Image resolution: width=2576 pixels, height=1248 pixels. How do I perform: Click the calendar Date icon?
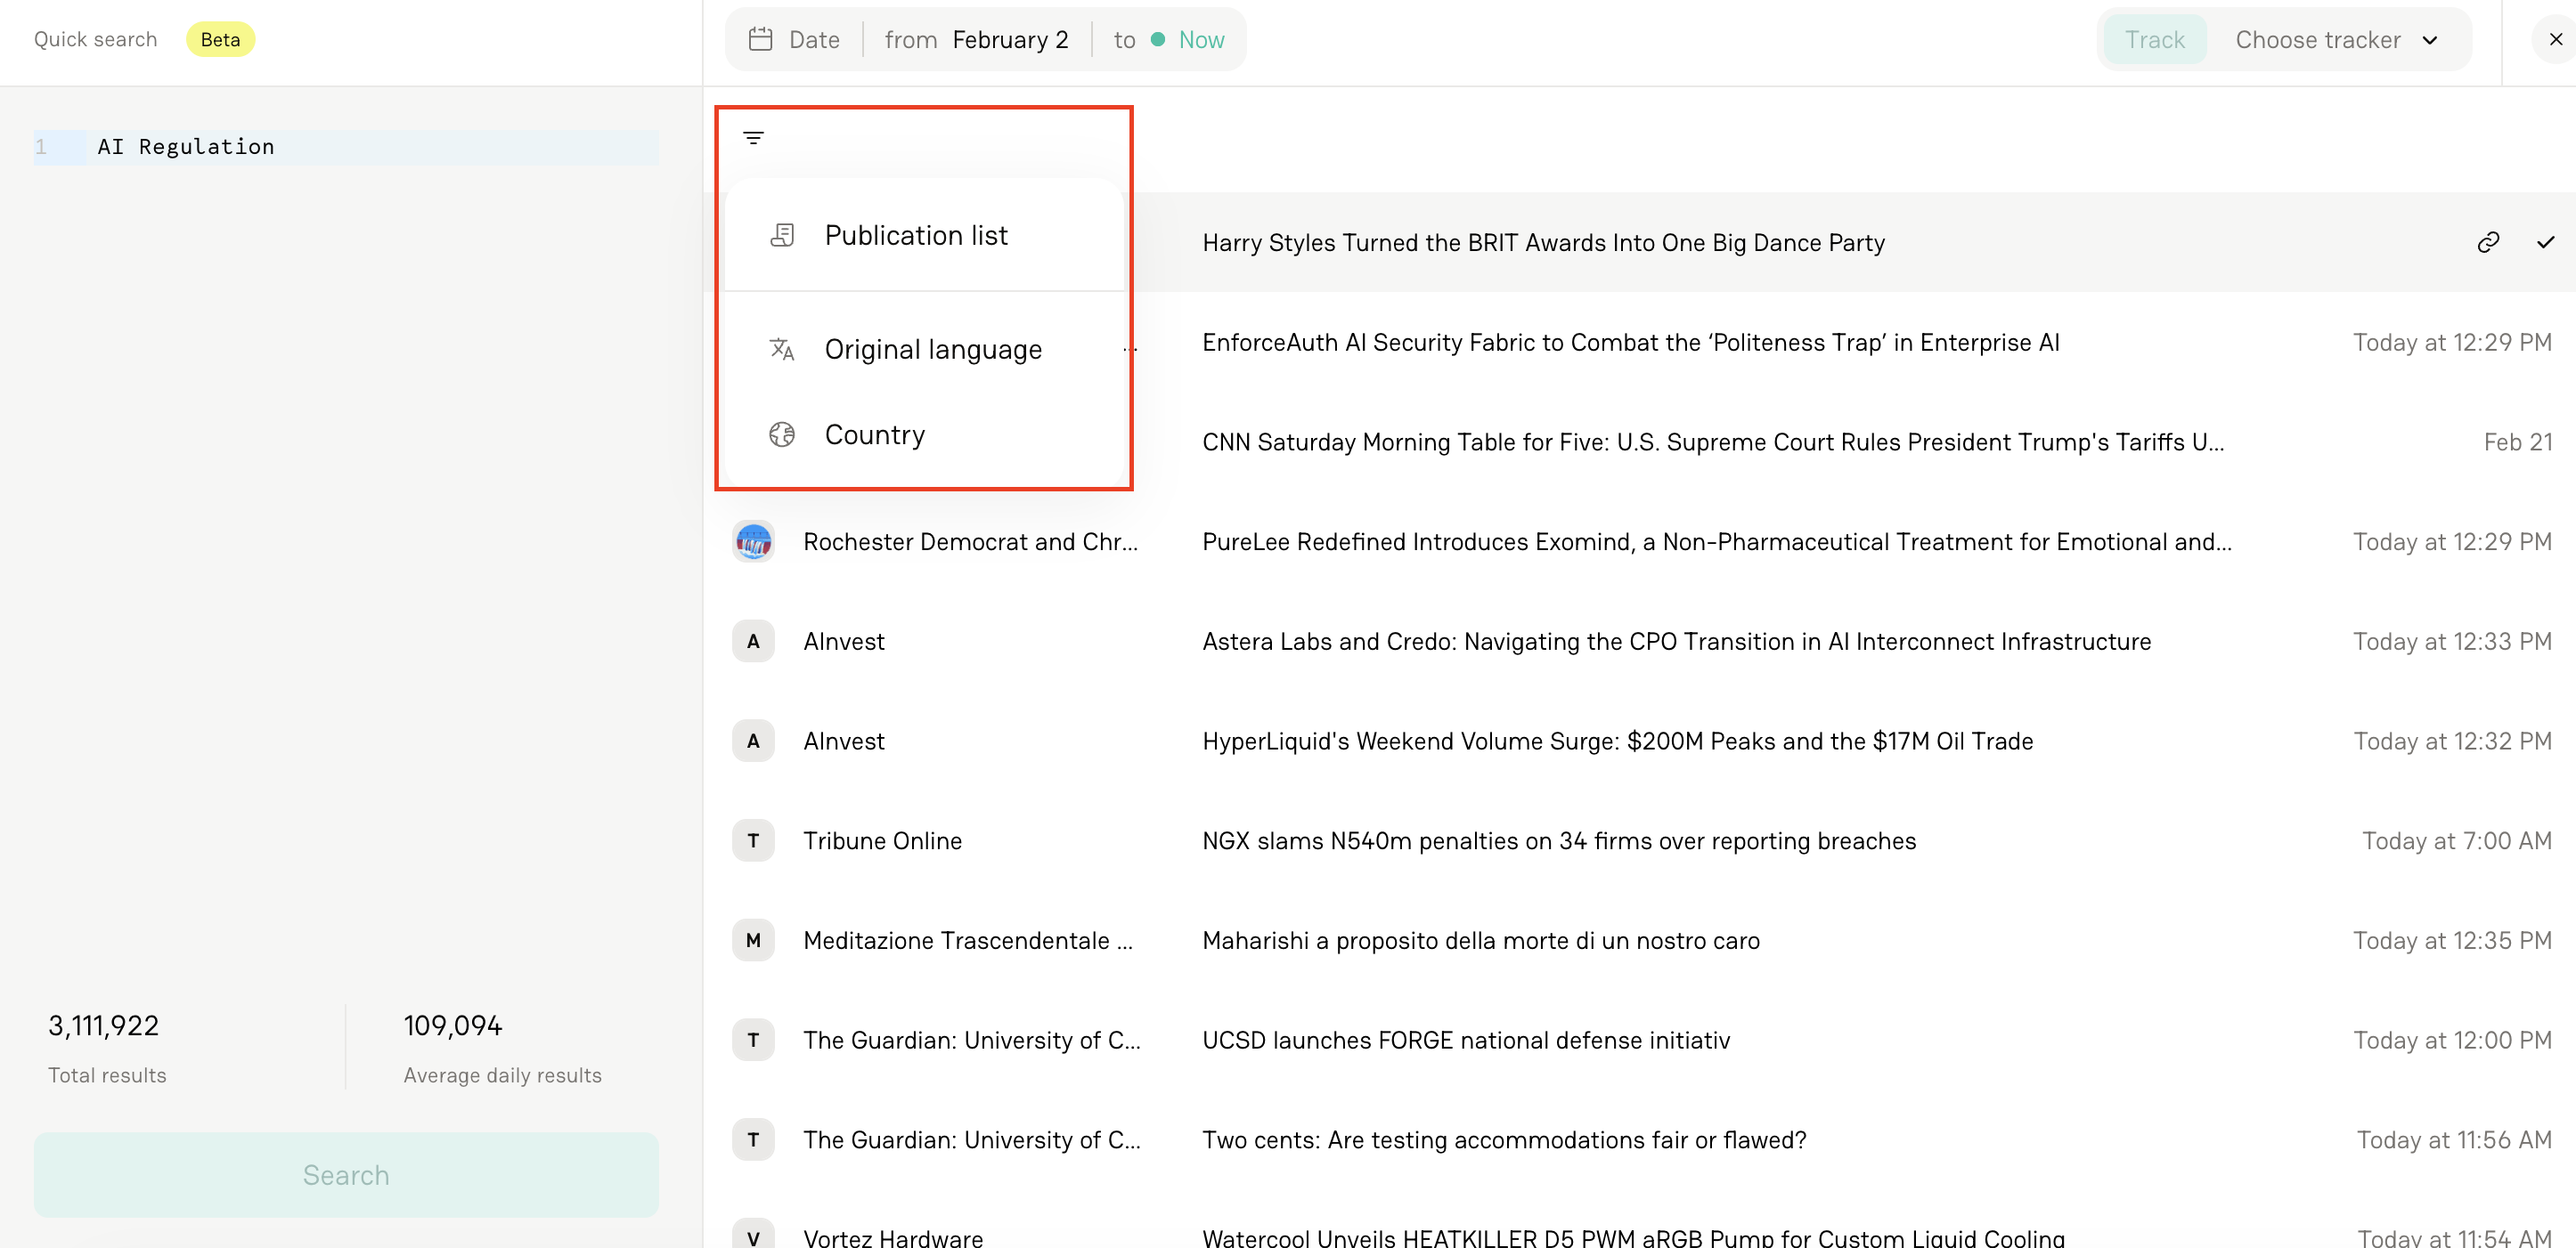pyautogui.click(x=760, y=40)
